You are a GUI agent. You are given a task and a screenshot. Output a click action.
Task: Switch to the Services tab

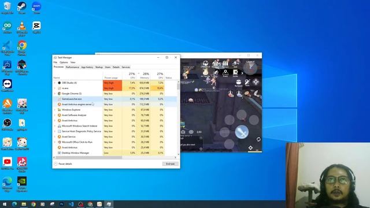pos(126,67)
